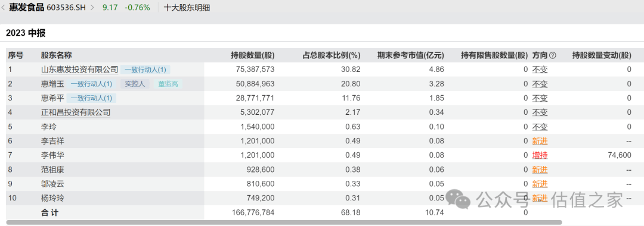This screenshot has height=226, width=644.
Task: Click the help icon beside 方向
Action: click(552, 55)
